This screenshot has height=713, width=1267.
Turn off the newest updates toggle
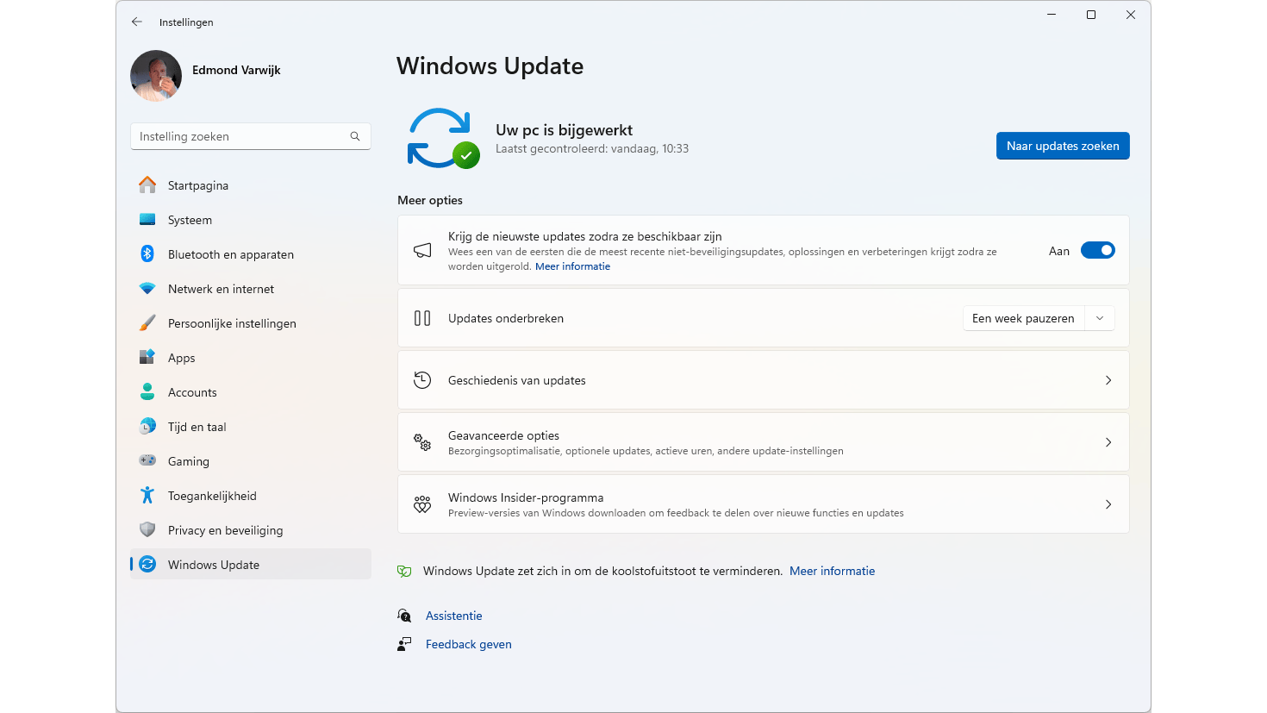click(x=1097, y=251)
